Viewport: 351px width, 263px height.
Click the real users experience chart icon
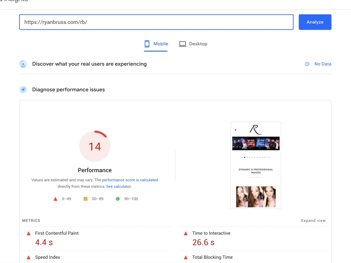click(23, 64)
